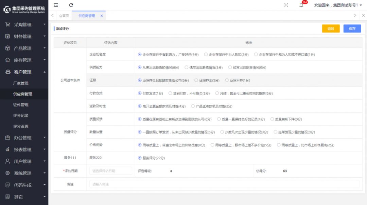Image resolution: width=367 pixels, height=205 pixels.
Task: Click the system logo icon
Action: (7, 9)
